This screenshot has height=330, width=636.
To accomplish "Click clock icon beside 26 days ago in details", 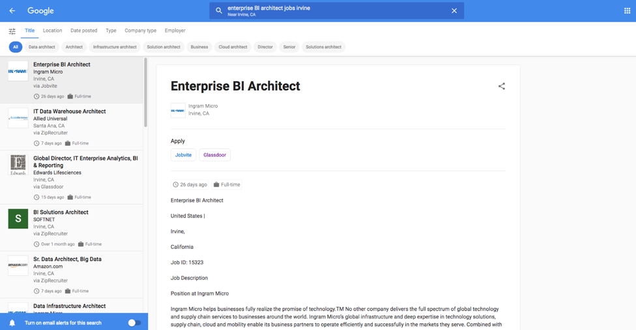I will coord(176,185).
